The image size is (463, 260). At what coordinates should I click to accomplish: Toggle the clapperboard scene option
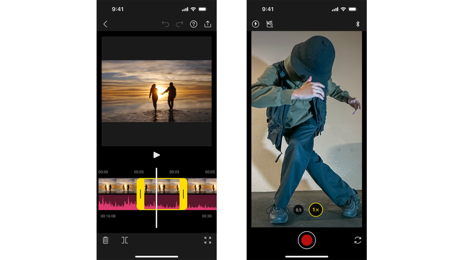pos(269,24)
